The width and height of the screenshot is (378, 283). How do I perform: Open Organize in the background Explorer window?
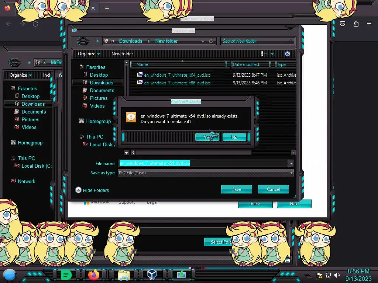(21, 75)
